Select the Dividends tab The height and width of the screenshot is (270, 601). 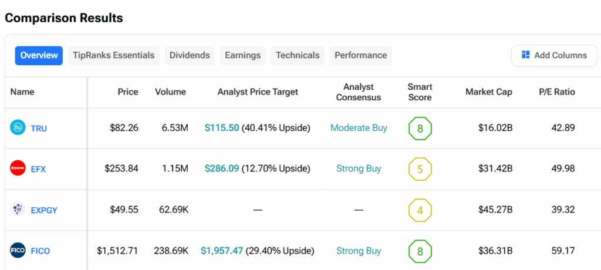click(190, 55)
